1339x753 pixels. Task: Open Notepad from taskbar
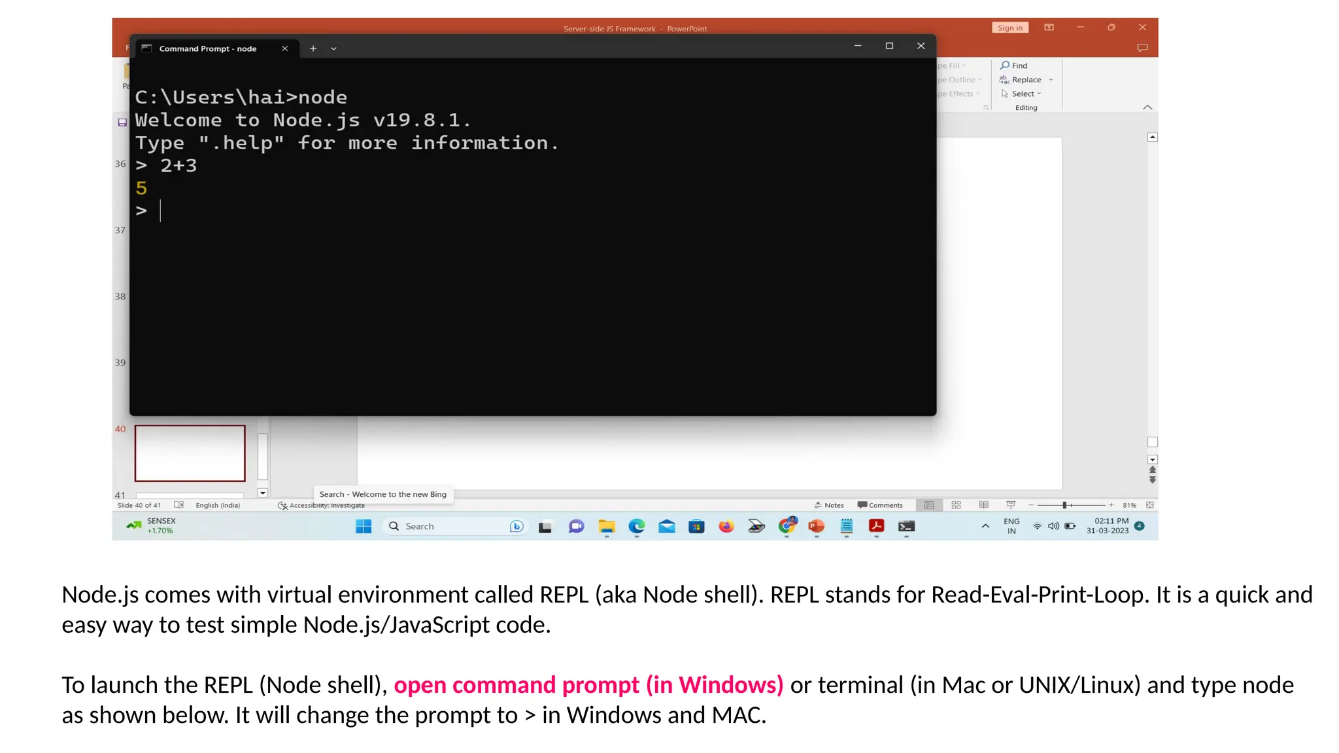[847, 526]
